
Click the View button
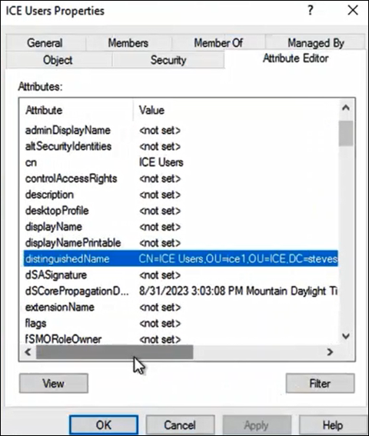54,384
